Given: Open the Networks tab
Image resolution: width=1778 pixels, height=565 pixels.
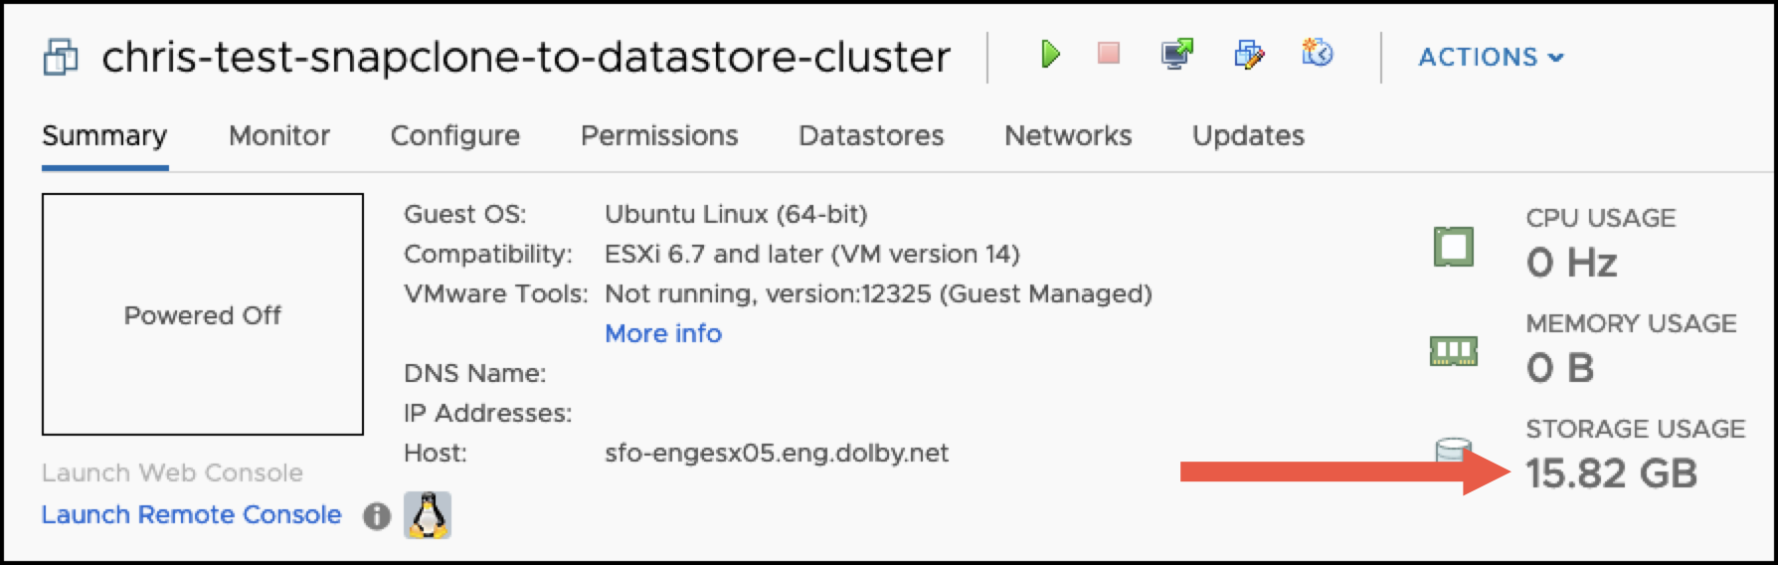Looking at the screenshot, I should coord(1068,135).
